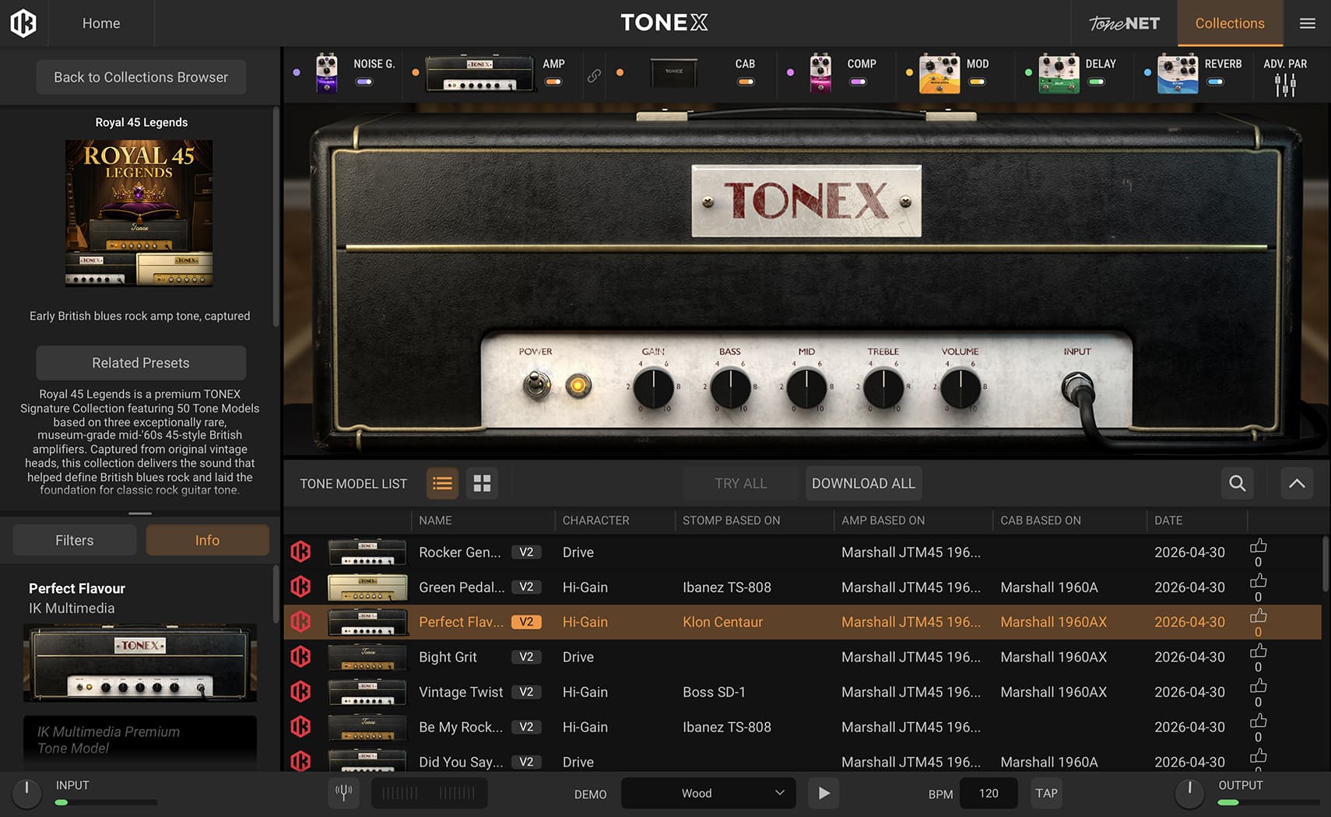Select the Vintage Twist tone model row
Viewport: 1331px width, 817px height.
tap(802, 692)
